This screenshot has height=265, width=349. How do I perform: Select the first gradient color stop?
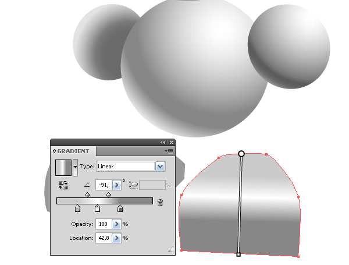[x=77, y=209]
